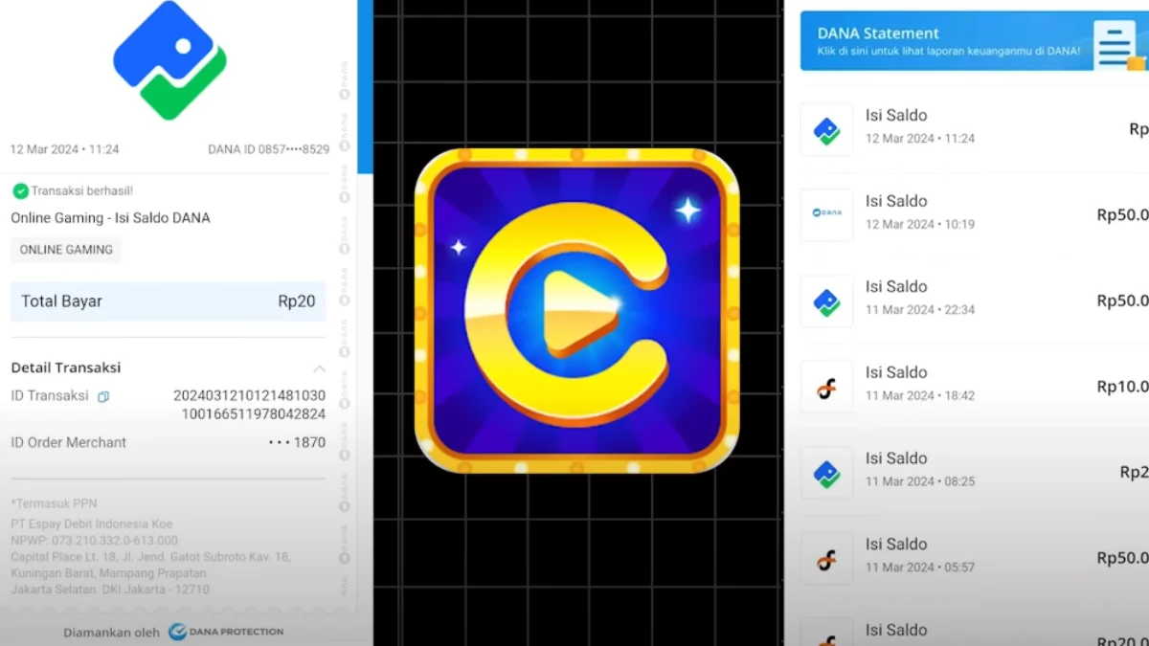This screenshot has height=646, width=1149.
Task: Click the document icon in DANA Statement banner
Action: (1117, 45)
